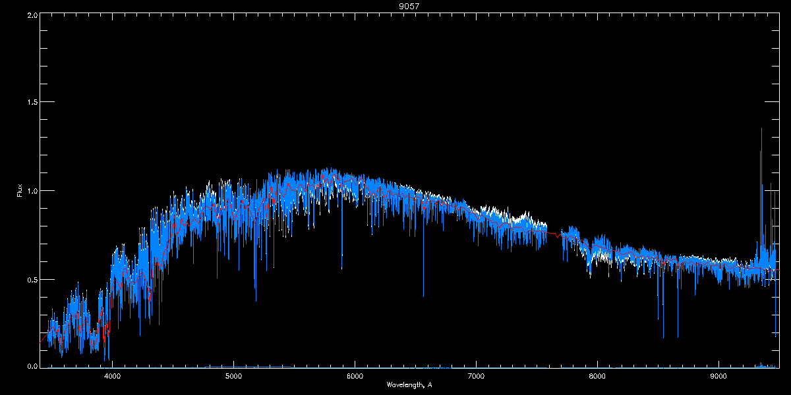This screenshot has height=395, width=791.
Task: Click the white spectrum bump near 7400
Action: (525, 217)
